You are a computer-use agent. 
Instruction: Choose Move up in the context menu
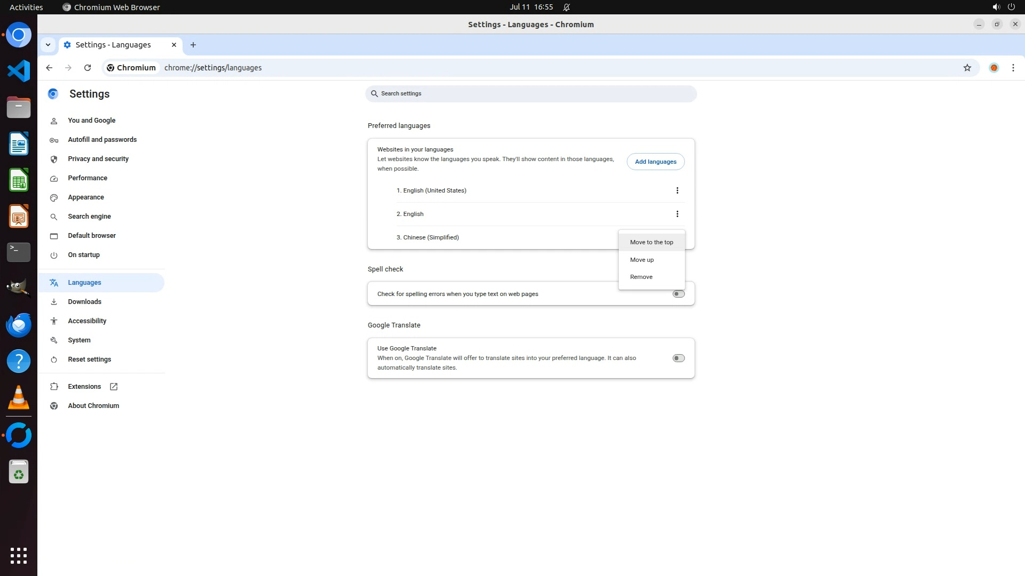(641, 260)
